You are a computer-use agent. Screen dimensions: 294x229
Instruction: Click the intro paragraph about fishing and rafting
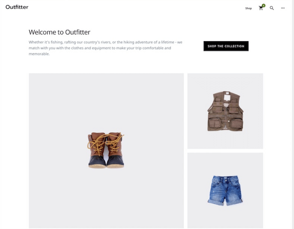(x=105, y=48)
